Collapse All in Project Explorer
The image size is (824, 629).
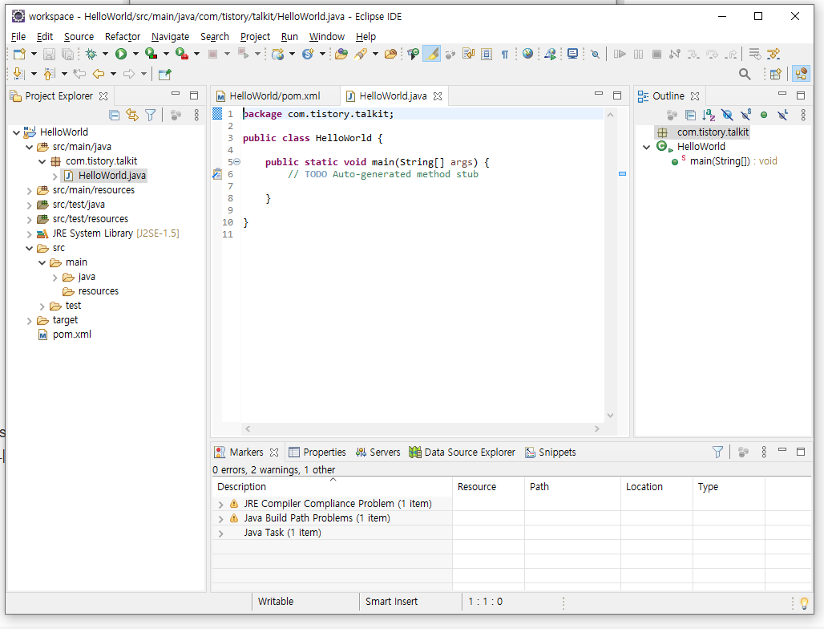click(114, 116)
